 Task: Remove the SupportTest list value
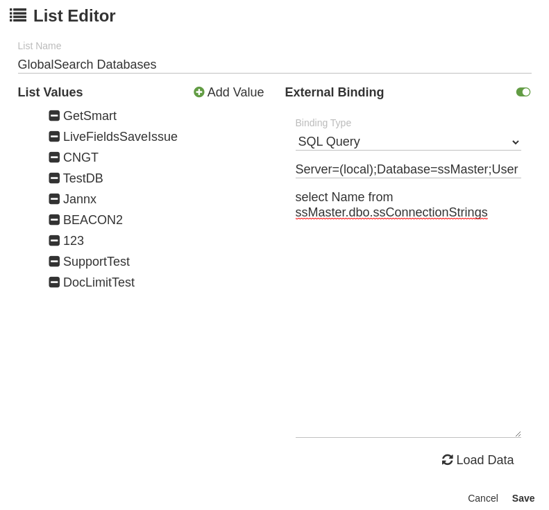[54, 262]
